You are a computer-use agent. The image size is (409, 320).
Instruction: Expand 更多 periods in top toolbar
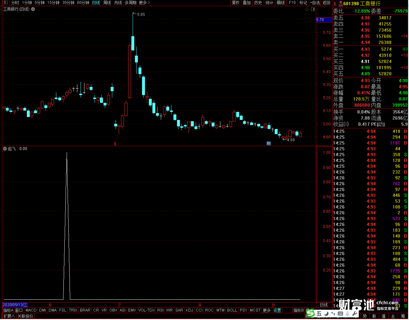145,3
